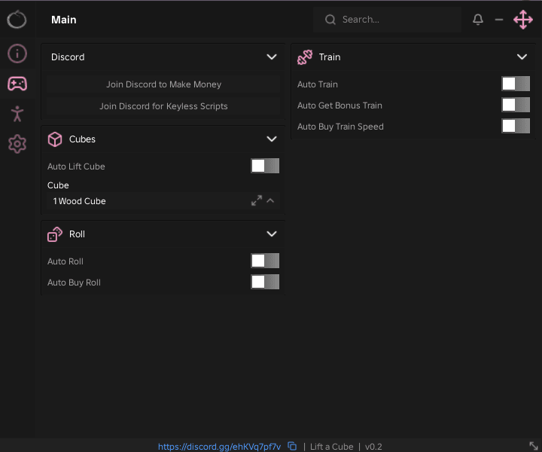Turn on Auto Train
Image resolution: width=542 pixels, height=452 pixels.
coord(516,84)
